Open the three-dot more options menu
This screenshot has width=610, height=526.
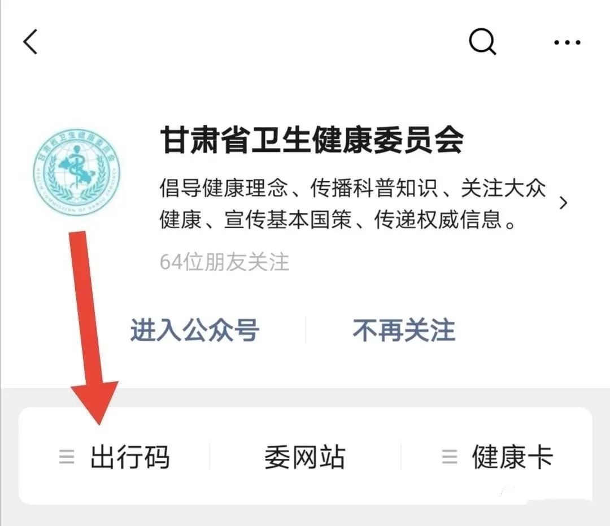coord(567,42)
